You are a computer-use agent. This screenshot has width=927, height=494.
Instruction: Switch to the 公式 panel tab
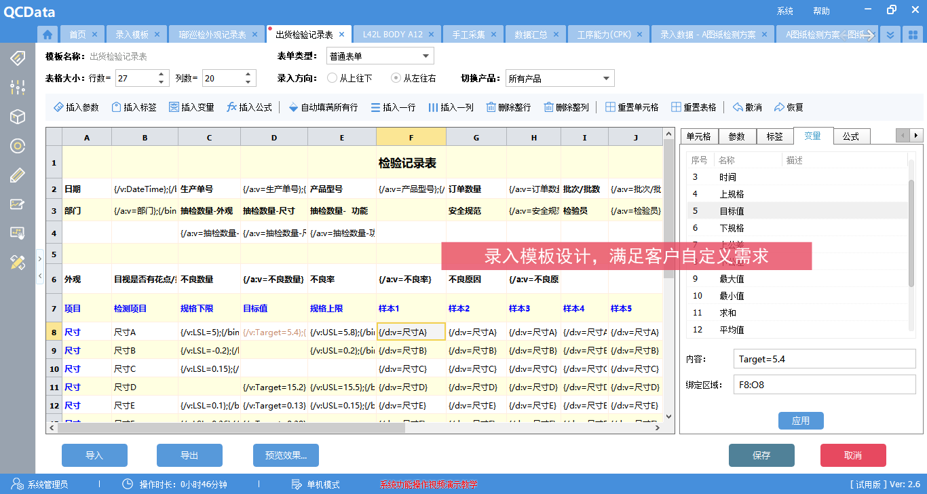coord(851,136)
